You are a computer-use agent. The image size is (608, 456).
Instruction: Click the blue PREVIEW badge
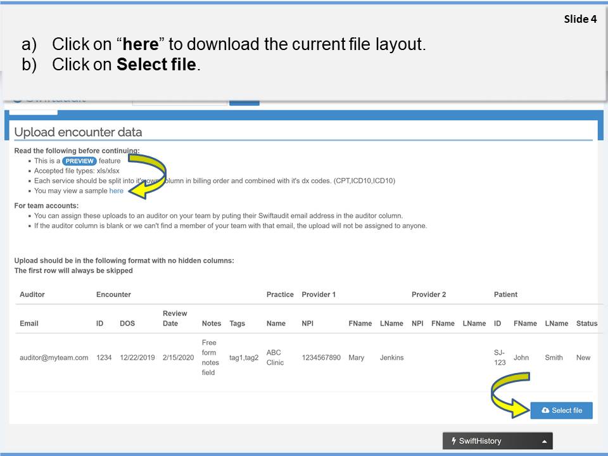tap(79, 161)
